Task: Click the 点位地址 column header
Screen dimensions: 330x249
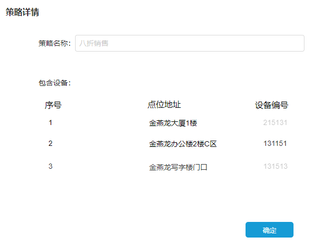Action: click(x=164, y=105)
